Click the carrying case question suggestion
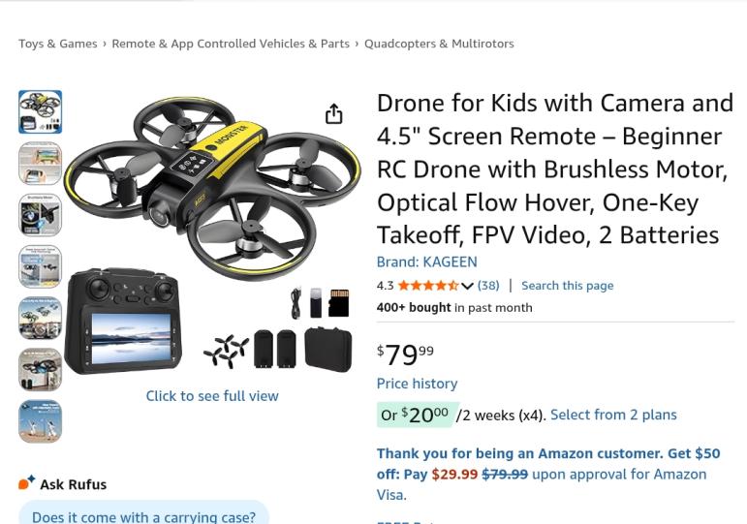 (143, 516)
